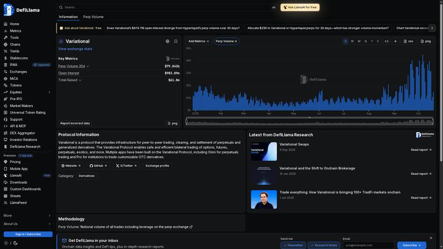Open the GitHub link
443x249 pixels.
(x=98, y=166)
